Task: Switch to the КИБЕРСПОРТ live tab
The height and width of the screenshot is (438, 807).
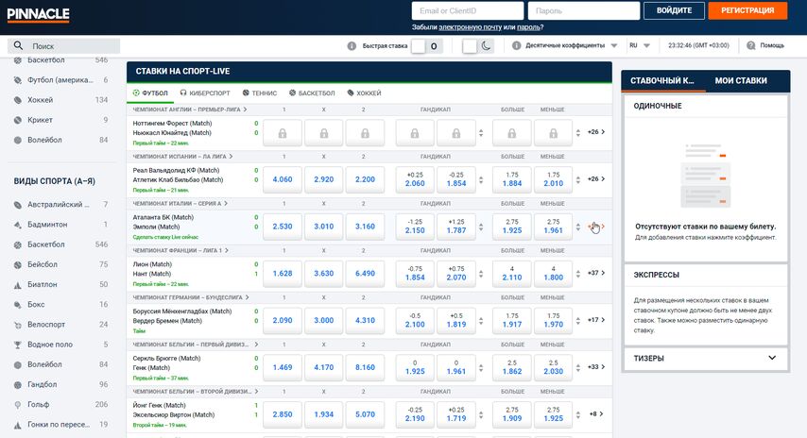Action: coord(205,93)
